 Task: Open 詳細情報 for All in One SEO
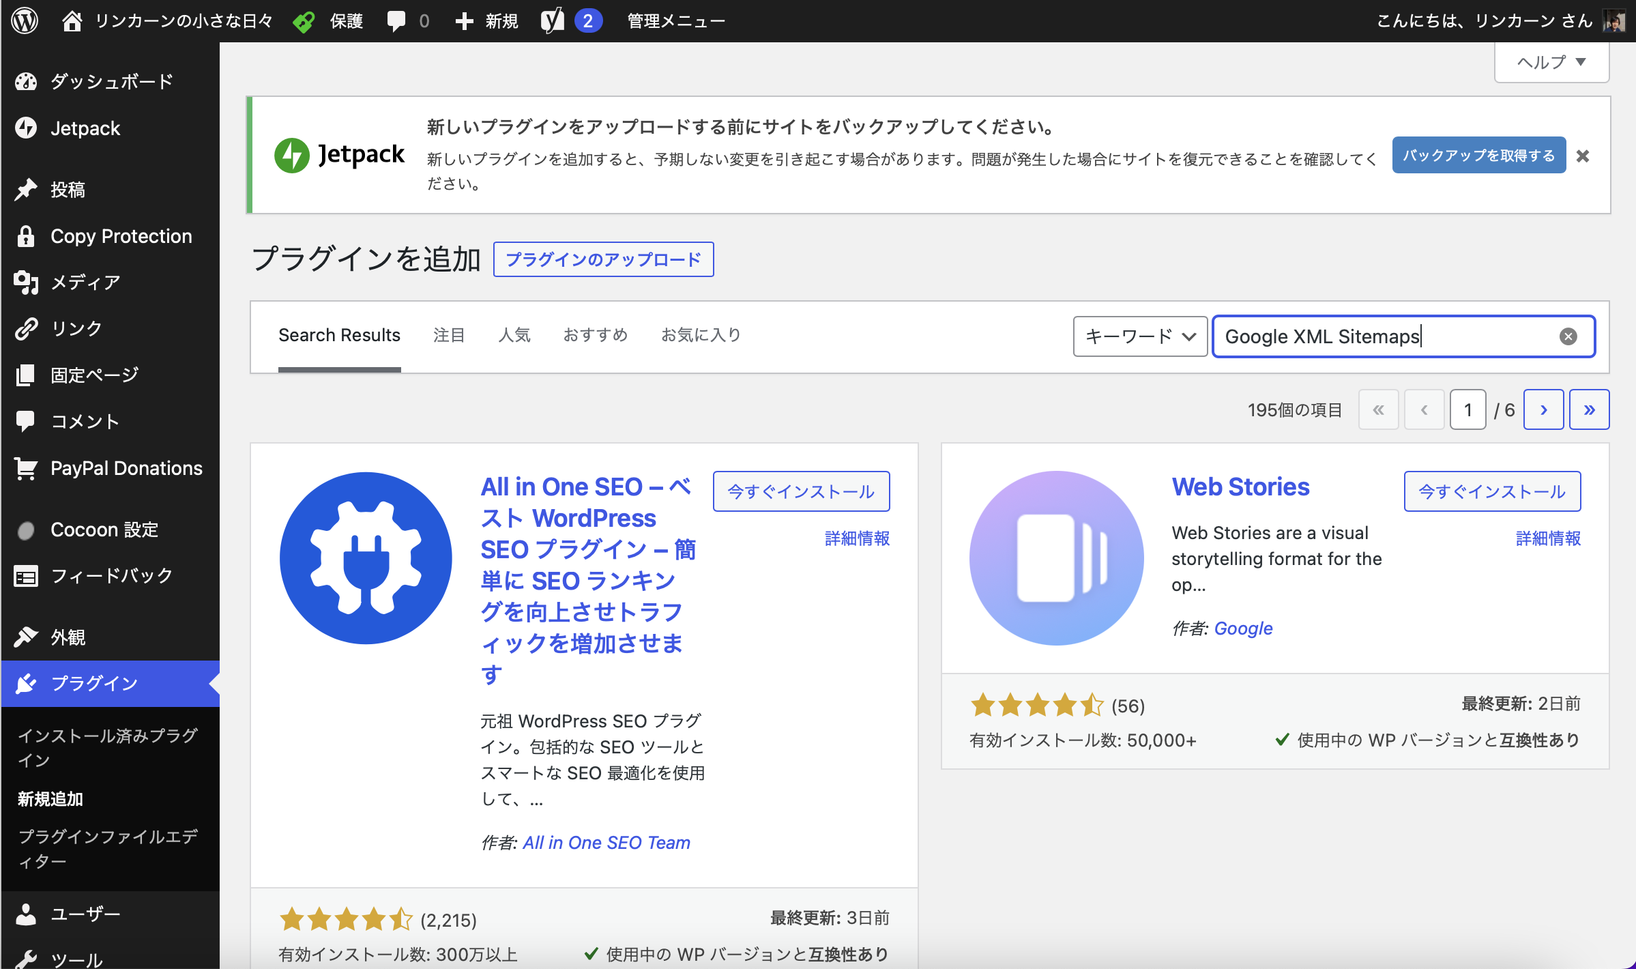click(857, 538)
